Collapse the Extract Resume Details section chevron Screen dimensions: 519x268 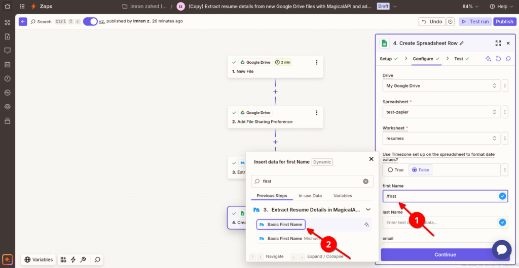coord(368,209)
